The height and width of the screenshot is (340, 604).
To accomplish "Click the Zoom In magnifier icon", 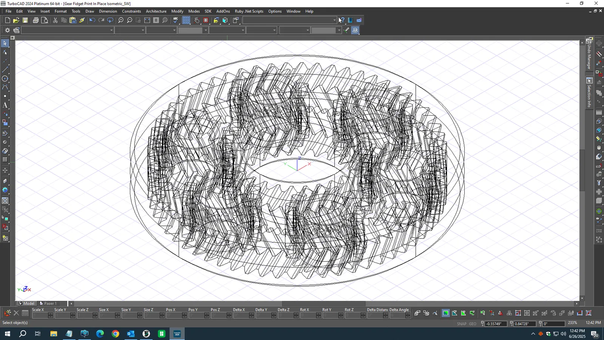I will pos(121,20).
